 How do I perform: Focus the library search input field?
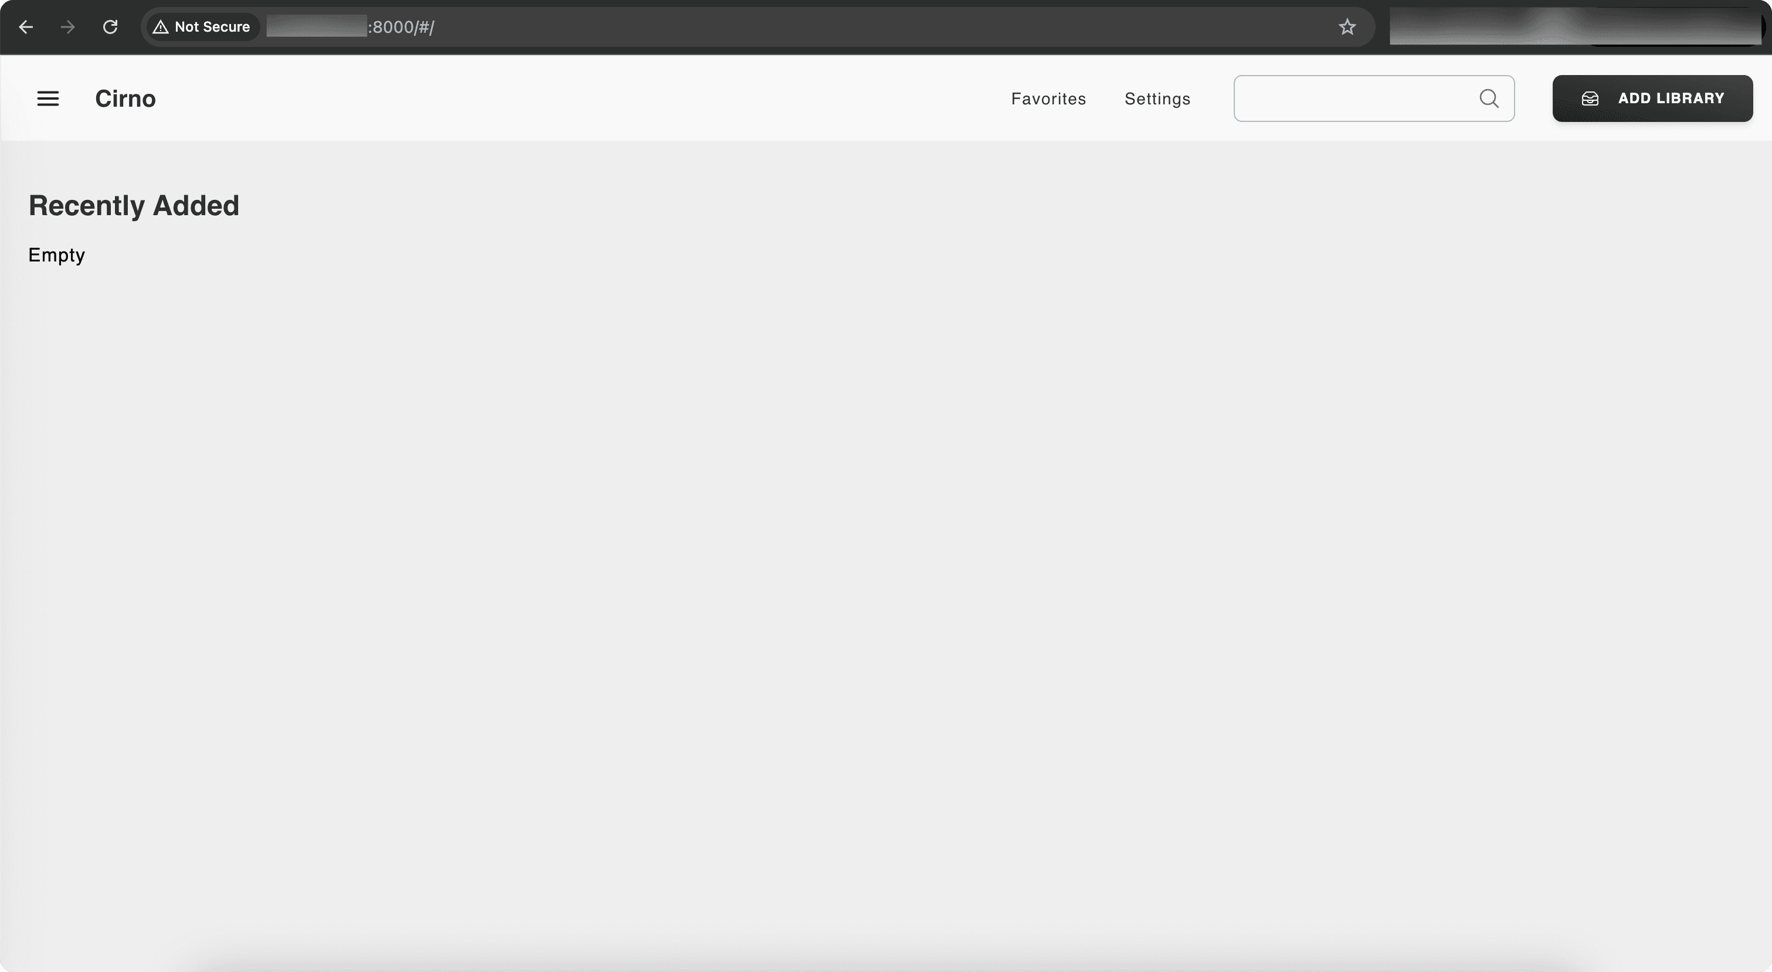pos(1352,98)
